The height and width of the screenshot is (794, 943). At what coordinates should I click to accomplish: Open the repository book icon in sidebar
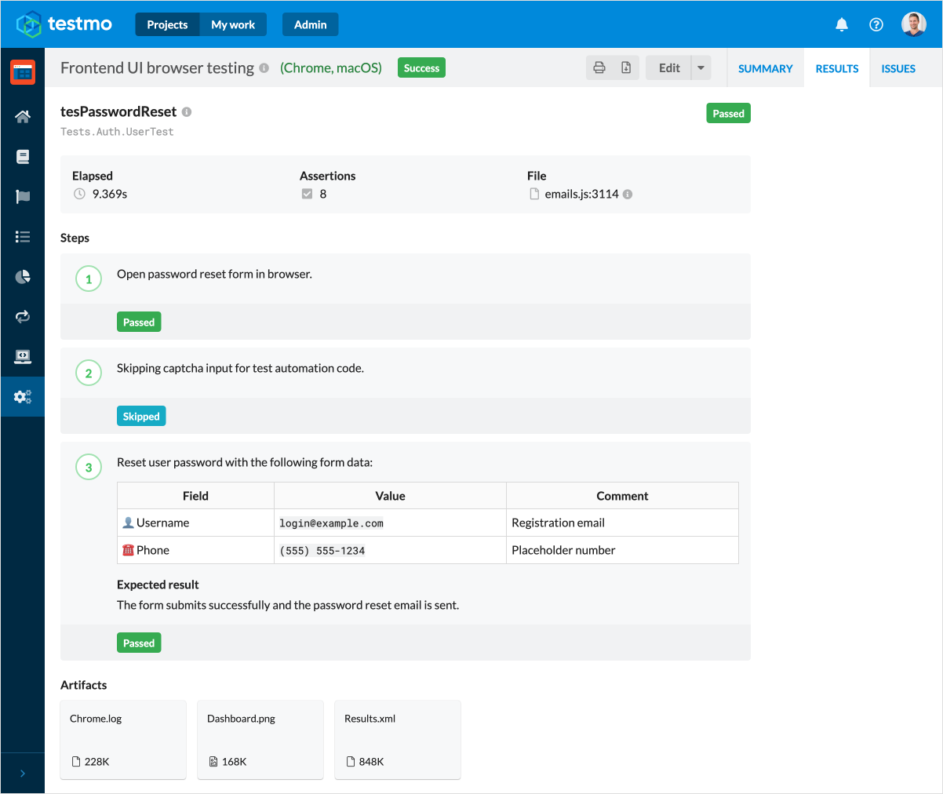23,157
